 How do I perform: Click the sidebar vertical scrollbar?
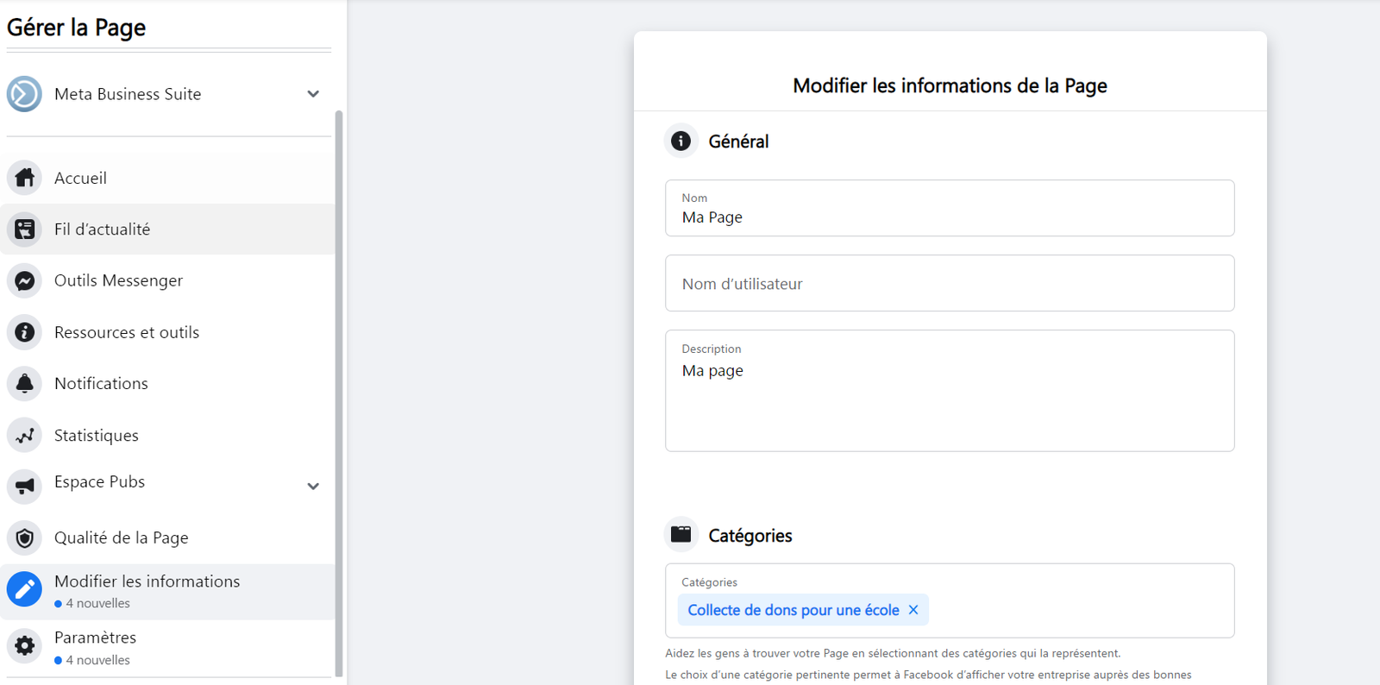(339, 388)
